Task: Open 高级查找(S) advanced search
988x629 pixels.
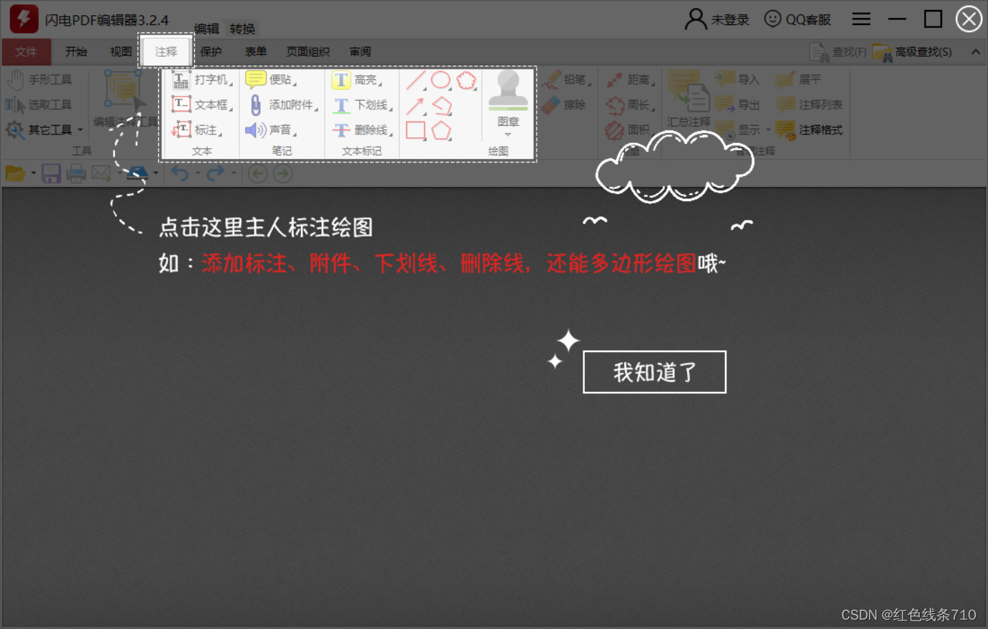Action: [913, 52]
